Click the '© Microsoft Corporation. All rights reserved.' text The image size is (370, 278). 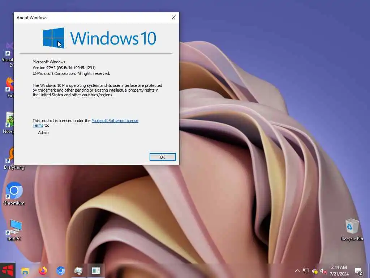coord(71,73)
